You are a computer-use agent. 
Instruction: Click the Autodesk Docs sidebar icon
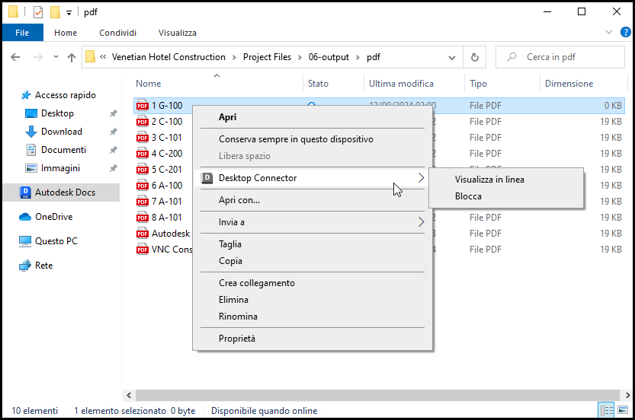point(25,192)
